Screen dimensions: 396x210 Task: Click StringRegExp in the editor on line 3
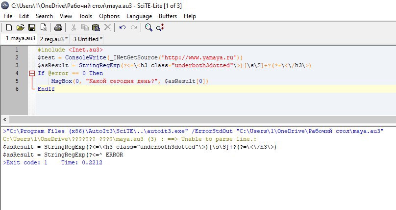click(99, 65)
